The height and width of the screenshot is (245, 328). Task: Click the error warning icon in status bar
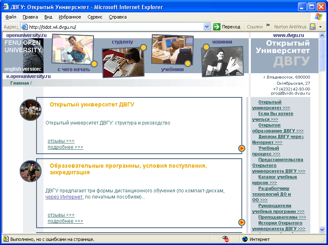[x=6, y=239]
